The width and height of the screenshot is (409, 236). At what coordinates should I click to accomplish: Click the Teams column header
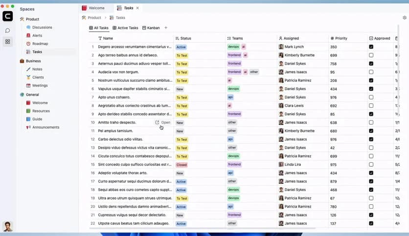(x=235, y=38)
